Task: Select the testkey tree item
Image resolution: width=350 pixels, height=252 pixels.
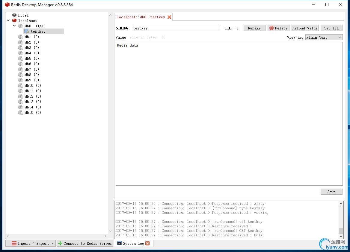Action: 44,31
